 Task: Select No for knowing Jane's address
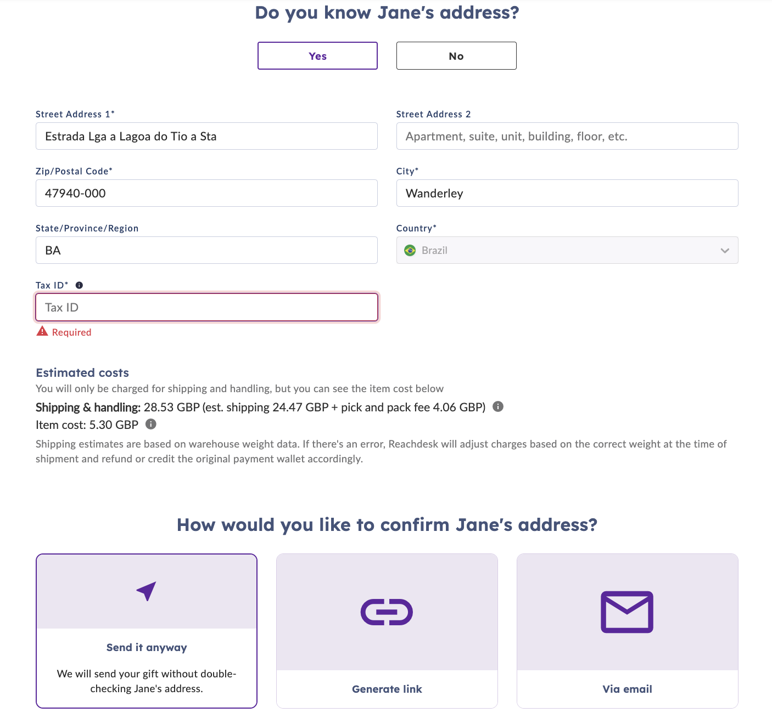(456, 56)
